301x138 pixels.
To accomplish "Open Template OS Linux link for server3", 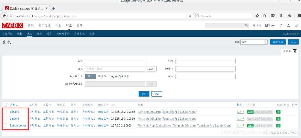I will pyautogui.click(x=150, y=119).
